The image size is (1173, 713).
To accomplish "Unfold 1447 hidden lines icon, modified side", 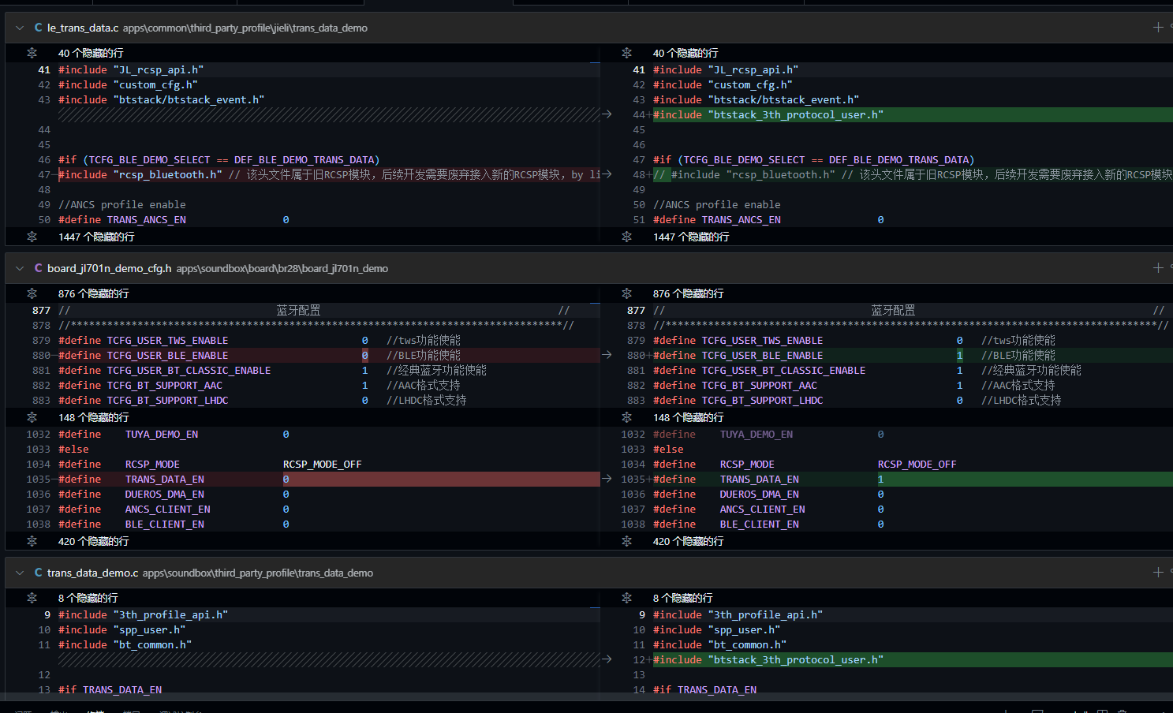I will (626, 237).
